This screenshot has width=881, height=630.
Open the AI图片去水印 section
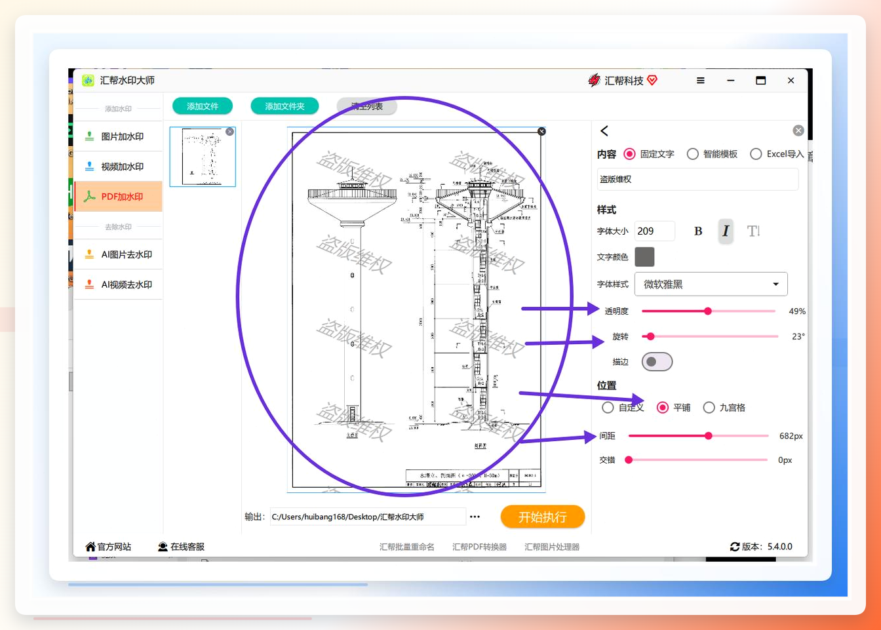pos(118,254)
